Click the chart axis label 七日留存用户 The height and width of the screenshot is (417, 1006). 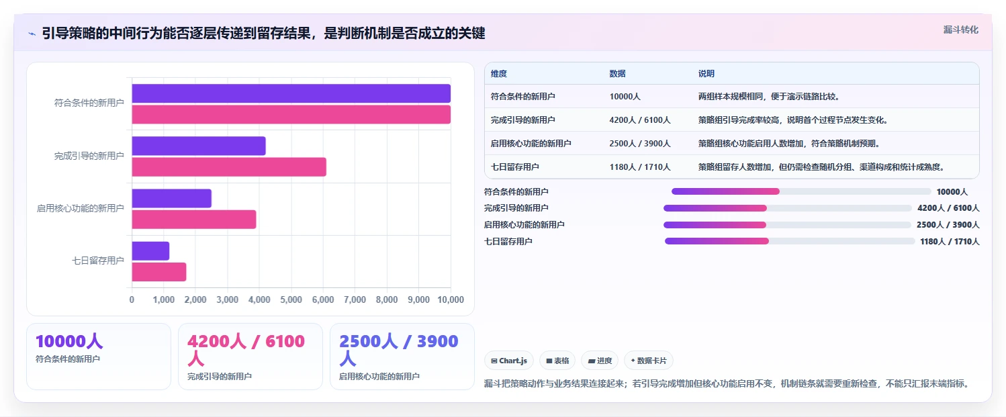98,261
